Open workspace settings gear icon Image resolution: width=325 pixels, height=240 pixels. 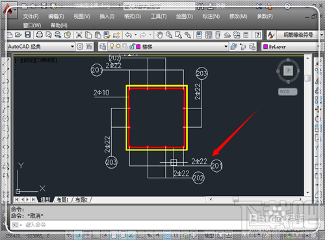click(x=80, y=47)
